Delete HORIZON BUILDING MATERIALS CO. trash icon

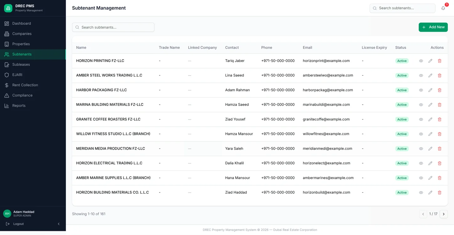click(439, 193)
